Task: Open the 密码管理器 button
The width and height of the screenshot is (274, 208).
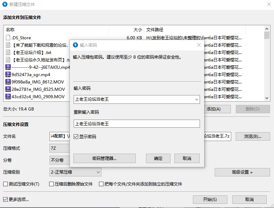Action: [104, 159]
